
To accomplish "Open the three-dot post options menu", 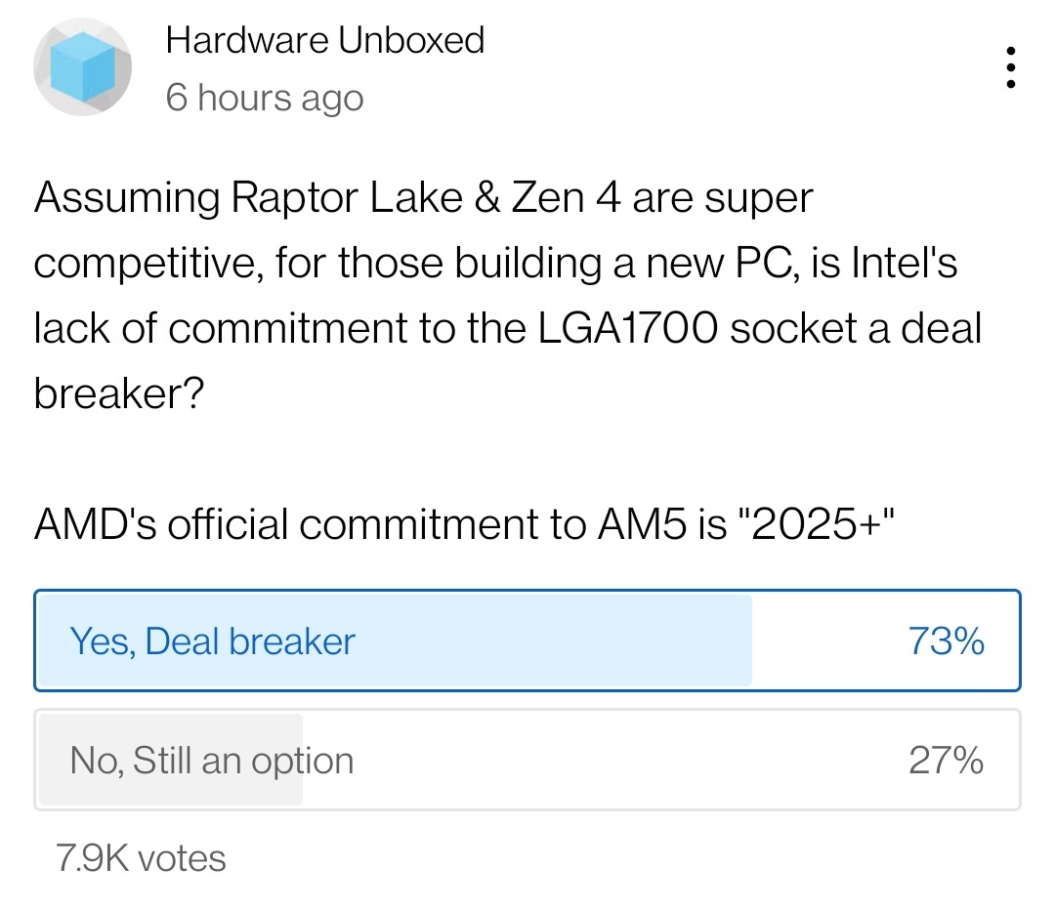I will click(1010, 67).
